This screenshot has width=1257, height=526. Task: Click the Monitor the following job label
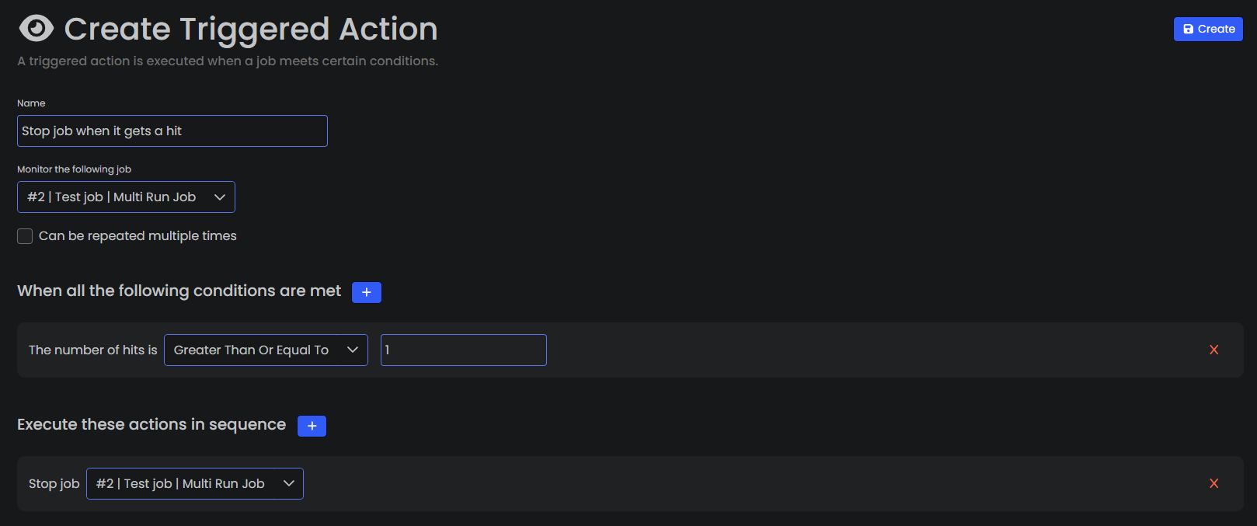point(74,169)
